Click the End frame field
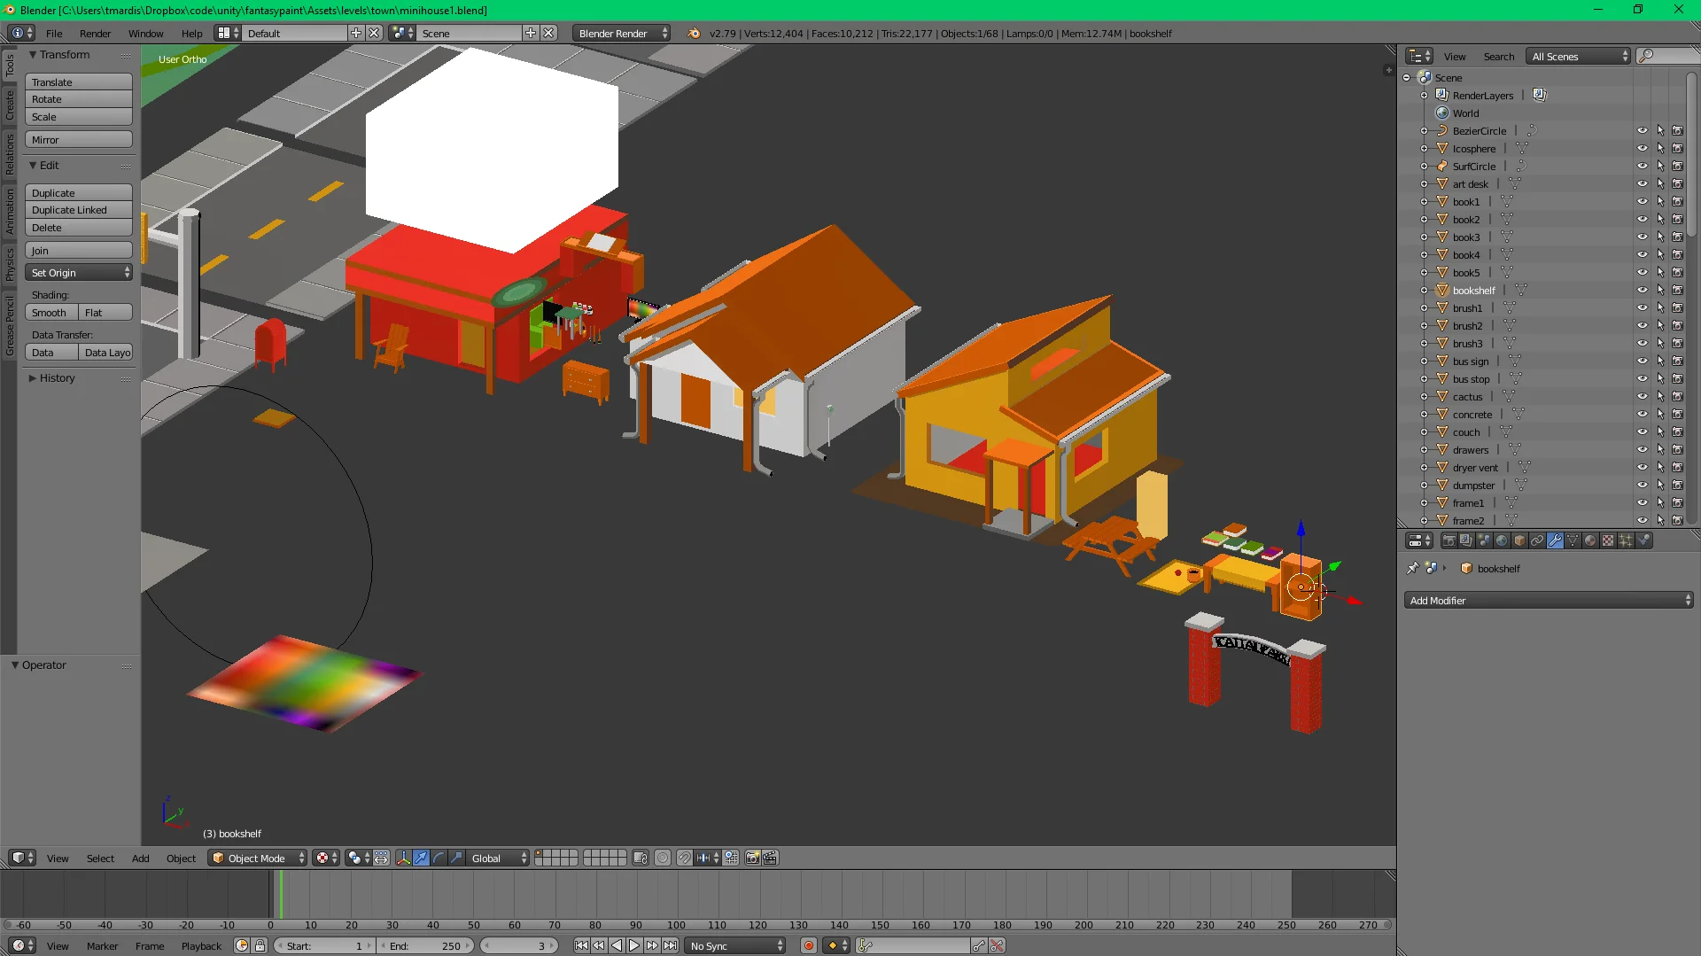This screenshot has height=956, width=1701. [x=425, y=945]
